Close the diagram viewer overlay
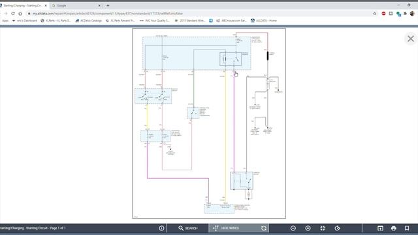The image size is (418, 235). click(411, 39)
